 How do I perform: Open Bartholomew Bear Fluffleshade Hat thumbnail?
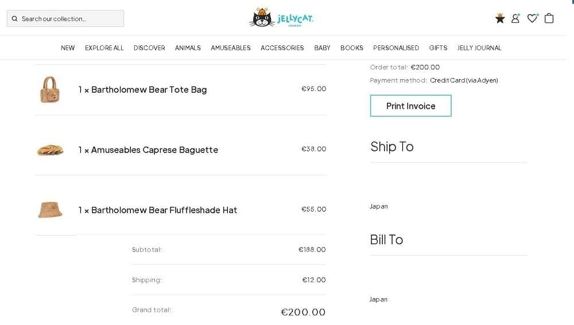tap(50, 210)
